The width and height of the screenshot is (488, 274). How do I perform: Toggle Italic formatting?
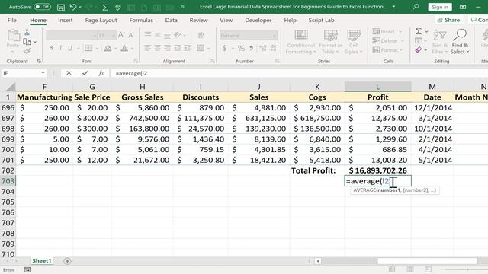coord(61,48)
